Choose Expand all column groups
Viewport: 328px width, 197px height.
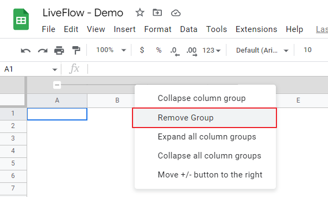tap(205, 137)
